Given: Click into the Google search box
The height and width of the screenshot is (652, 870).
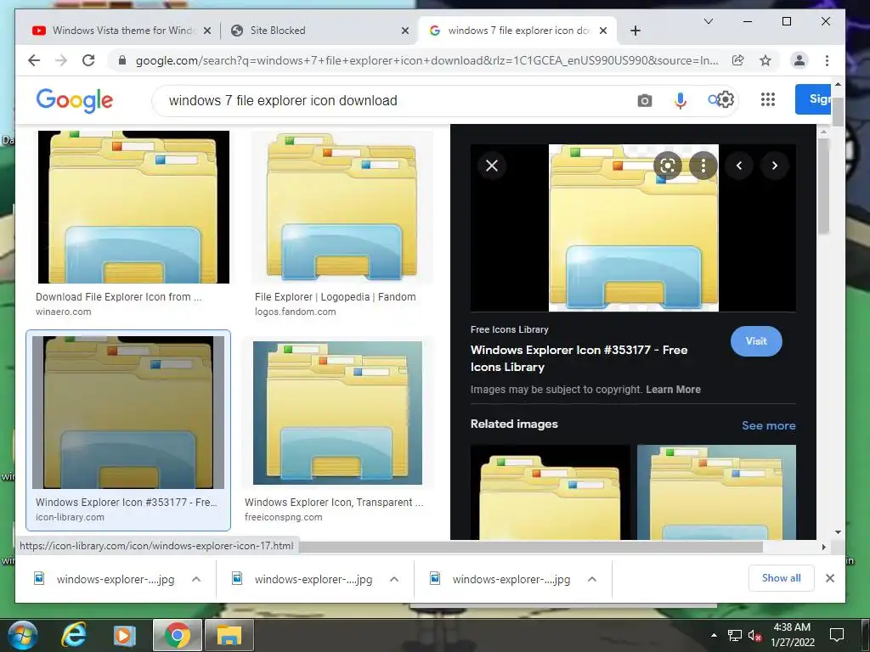Looking at the screenshot, I should [388, 101].
